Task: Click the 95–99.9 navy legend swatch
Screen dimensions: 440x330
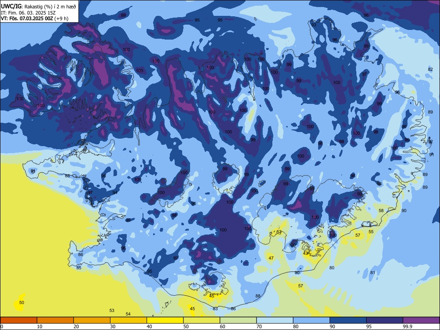Action: [385, 320]
